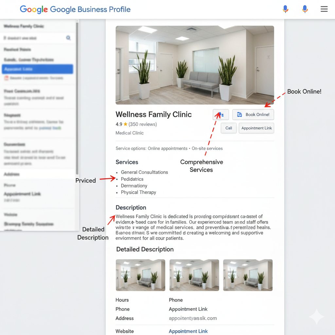Click the left microphone icon in the header
The height and width of the screenshot is (335, 335).
[x=285, y=9]
